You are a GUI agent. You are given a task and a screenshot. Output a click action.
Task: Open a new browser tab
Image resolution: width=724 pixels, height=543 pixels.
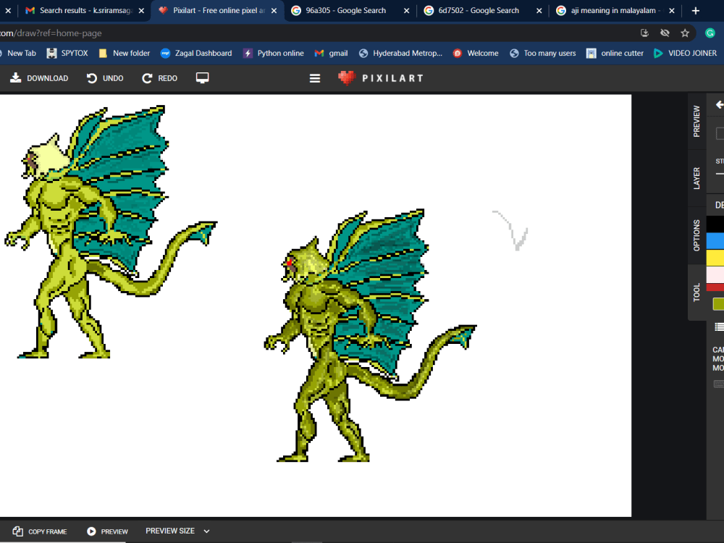coord(695,10)
